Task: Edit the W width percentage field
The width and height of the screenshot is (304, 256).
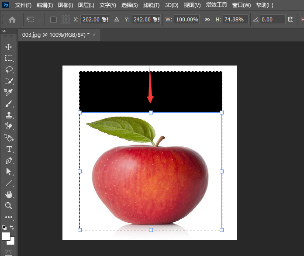Action: [187, 19]
